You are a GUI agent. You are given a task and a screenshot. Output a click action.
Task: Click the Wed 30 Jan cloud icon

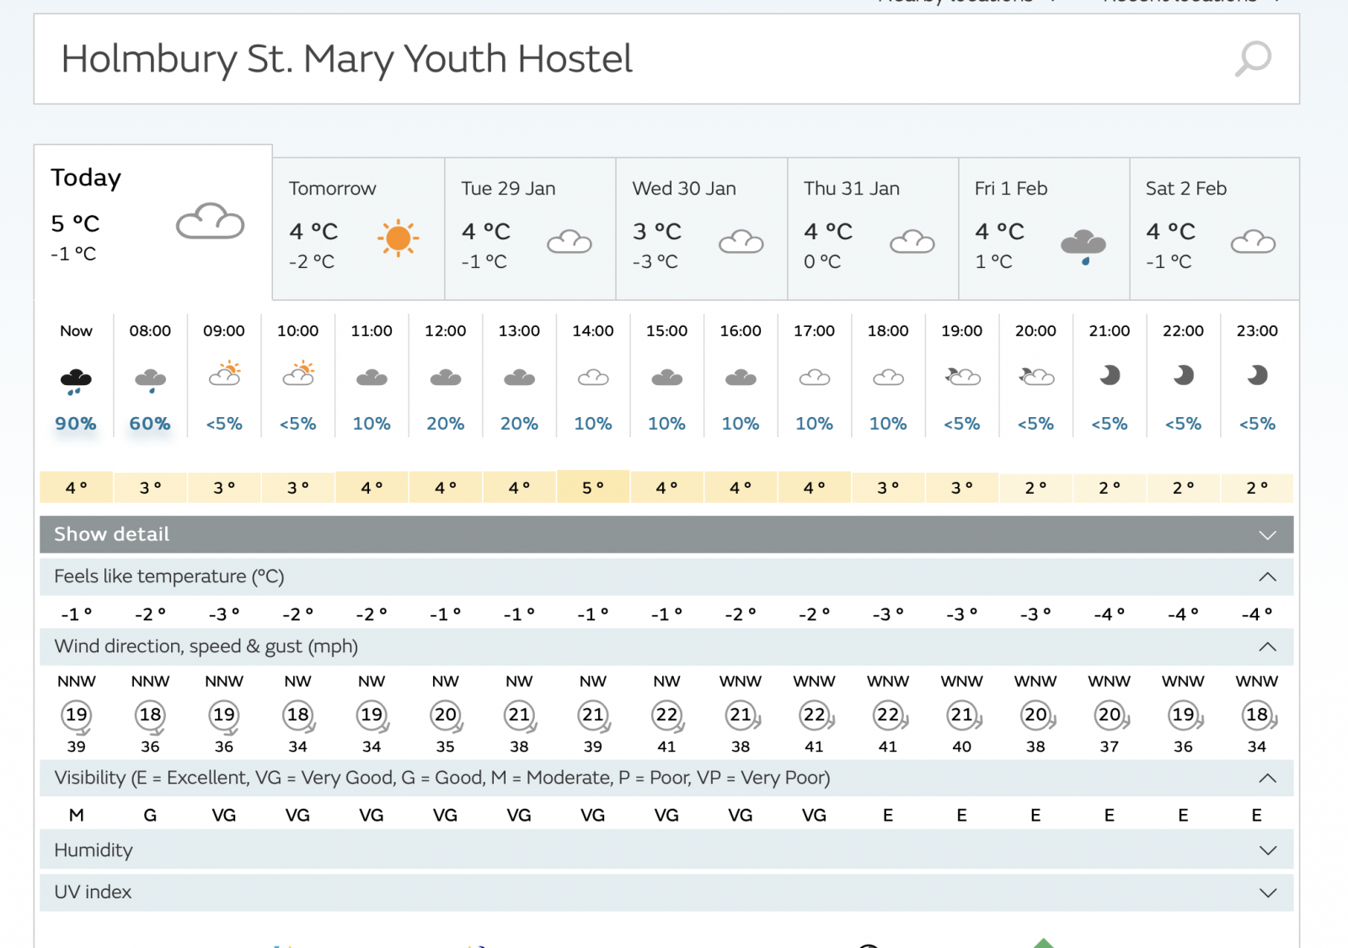point(741,242)
